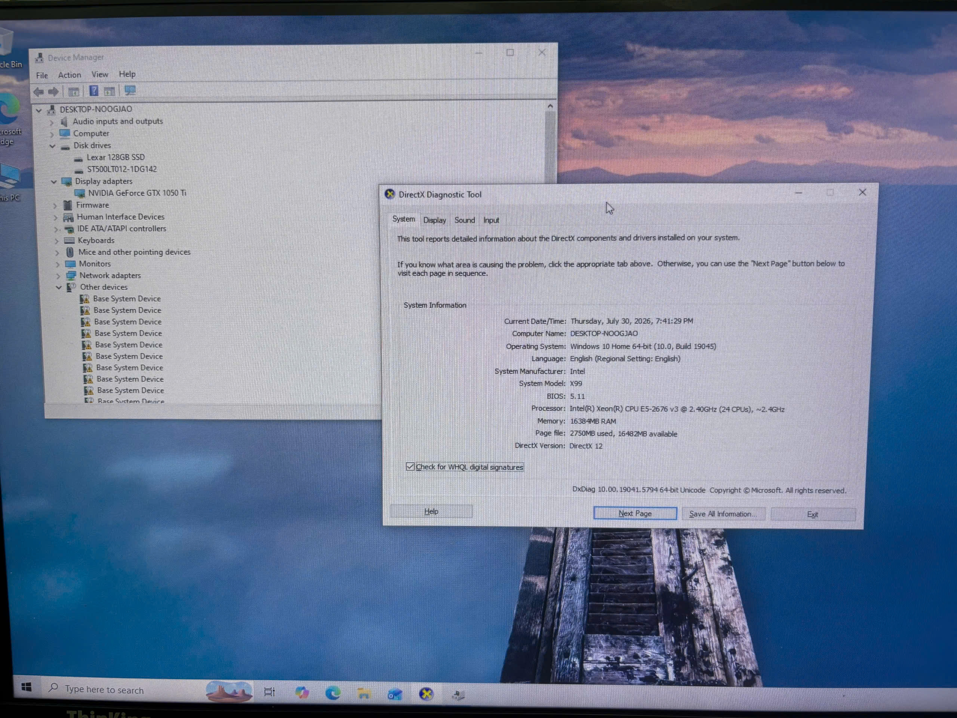Expand Audio inputs and outputs
The width and height of the screenshot is (957, 718).
click(x=52, y=123)
